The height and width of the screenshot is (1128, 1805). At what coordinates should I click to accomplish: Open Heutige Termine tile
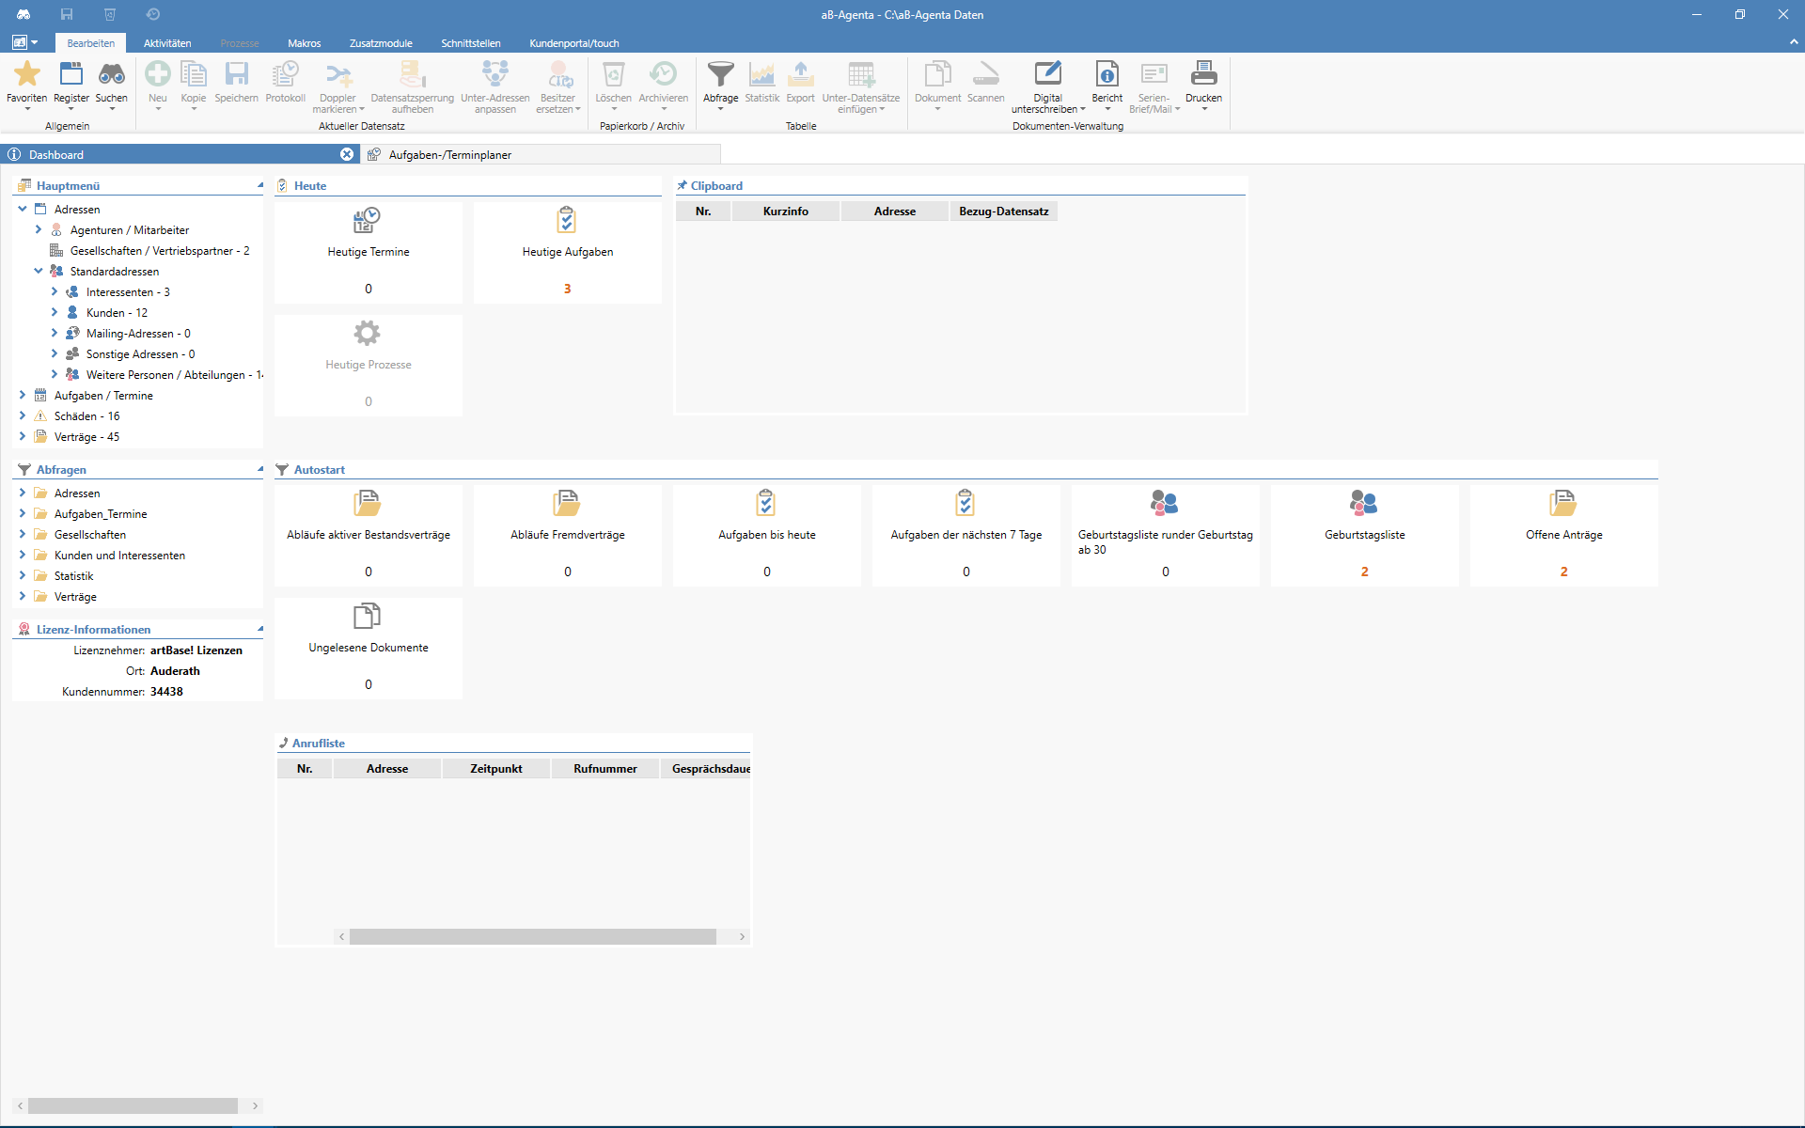(x=369, y=252)
